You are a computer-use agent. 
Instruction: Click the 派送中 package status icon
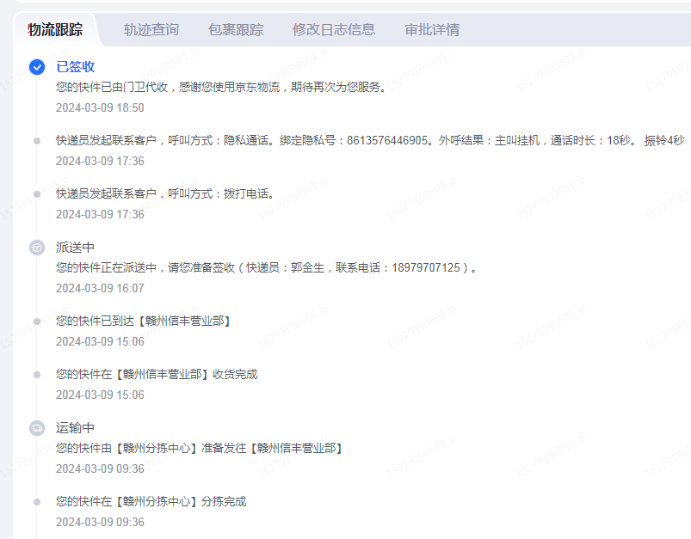(37, 248)
